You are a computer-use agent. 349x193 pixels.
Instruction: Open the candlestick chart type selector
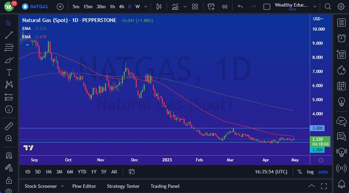pyautogui.click(x=159, y=7)
